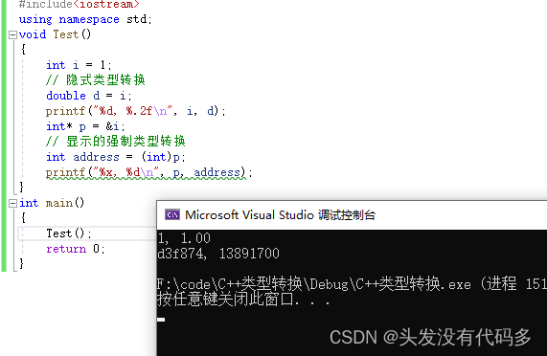
Task: Click the warning-underlined printf statement
Action: click(x=148, y=173)
